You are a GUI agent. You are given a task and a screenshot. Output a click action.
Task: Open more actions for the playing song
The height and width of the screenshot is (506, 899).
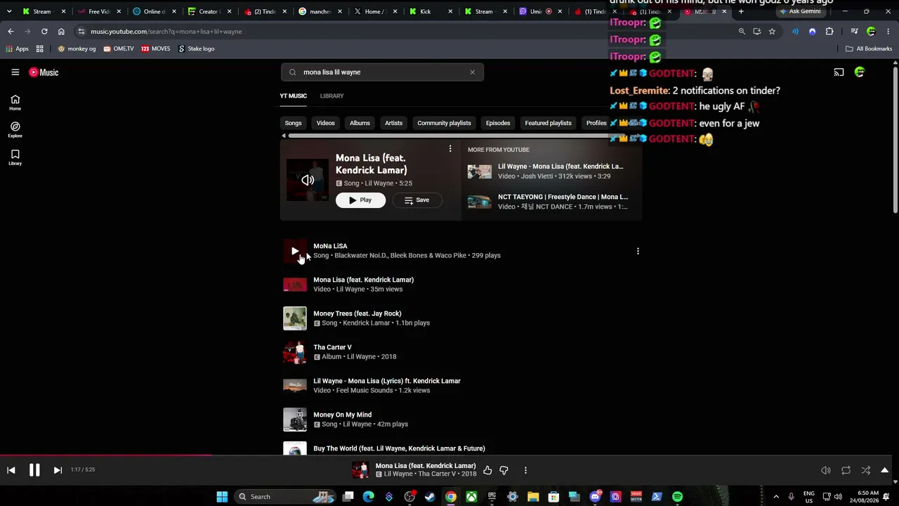(x=525, y=470)
